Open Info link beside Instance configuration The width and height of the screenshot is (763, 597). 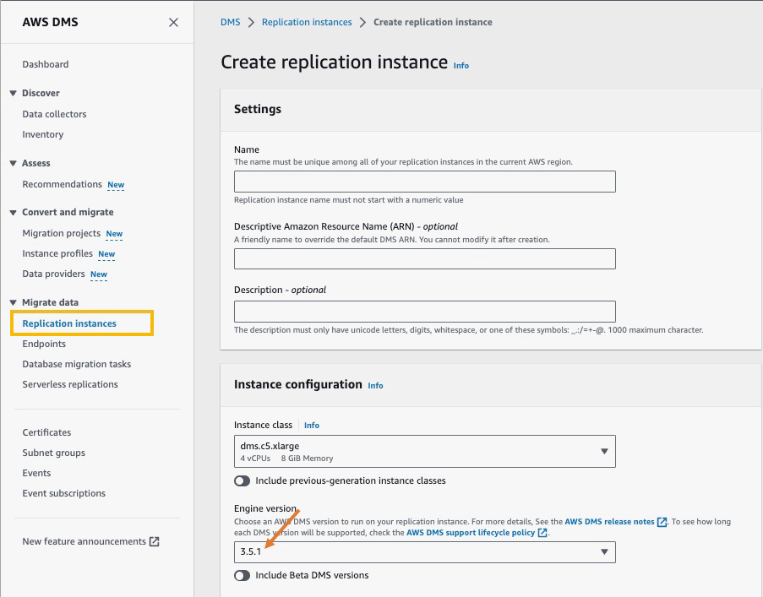(x=375, y=385)
